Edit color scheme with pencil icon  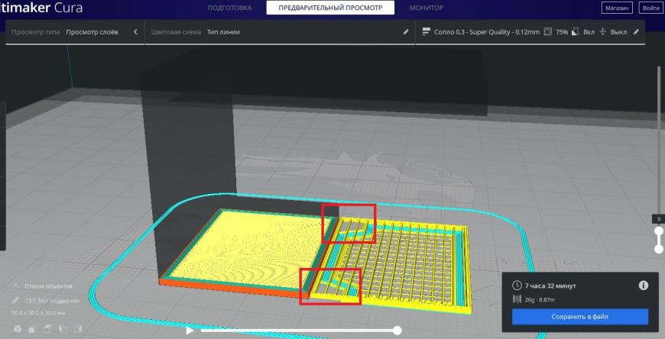406,32
